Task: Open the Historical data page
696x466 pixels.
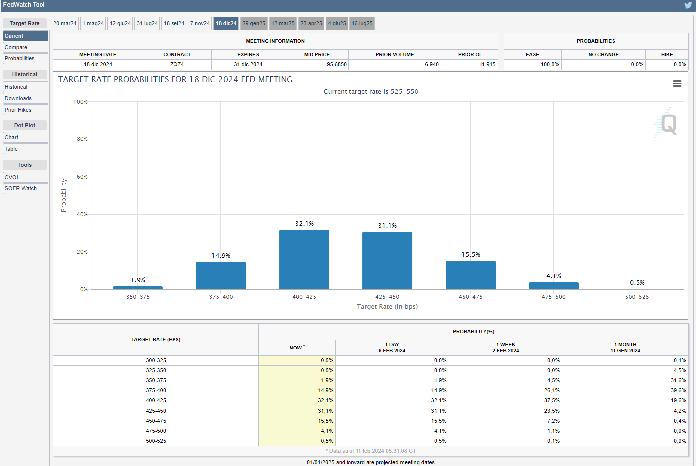Action: (25, 87)
